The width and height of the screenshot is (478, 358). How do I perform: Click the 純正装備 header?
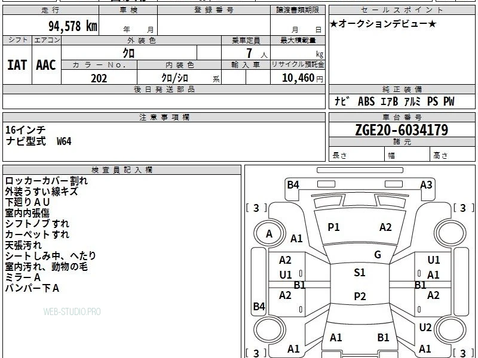click(402, 89)
